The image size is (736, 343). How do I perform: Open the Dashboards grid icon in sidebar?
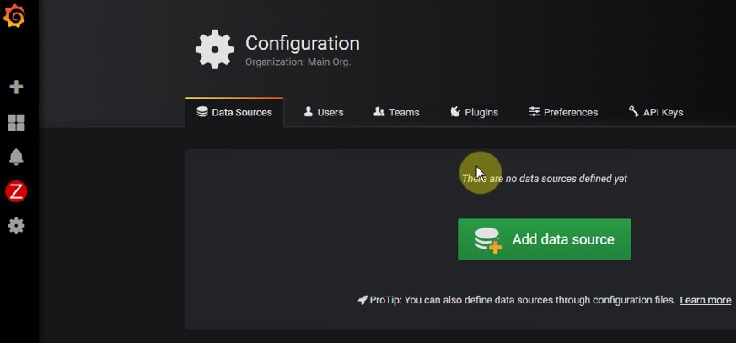pyautogui.click(x=16, y=123)
